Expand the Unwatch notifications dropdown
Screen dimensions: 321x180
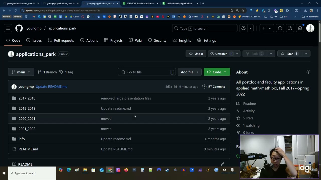pos(237,54)
